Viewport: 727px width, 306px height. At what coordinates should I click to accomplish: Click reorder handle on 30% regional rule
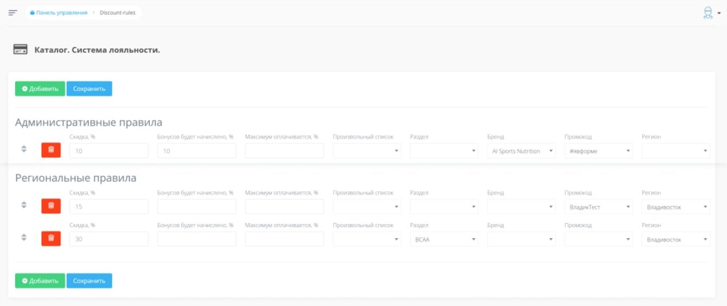(24, 237)
